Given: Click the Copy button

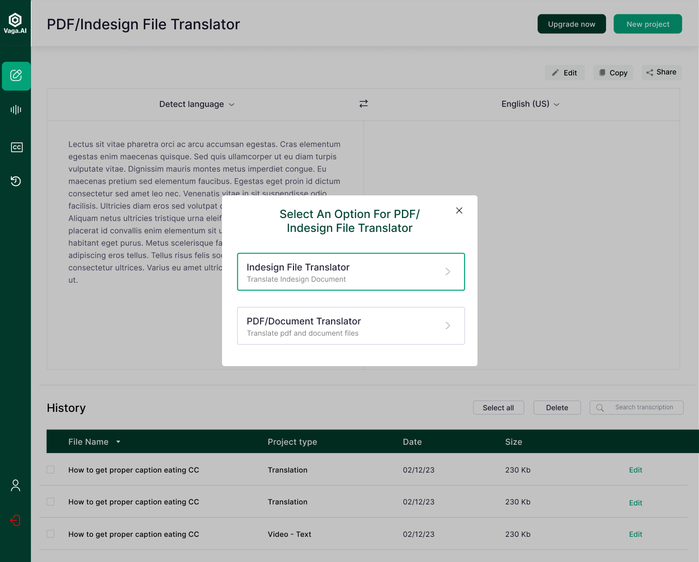Looking at the screenshot, I should [613, 72].
